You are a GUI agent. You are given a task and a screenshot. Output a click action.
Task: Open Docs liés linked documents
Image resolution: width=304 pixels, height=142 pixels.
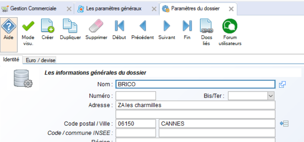click(207, 32)
